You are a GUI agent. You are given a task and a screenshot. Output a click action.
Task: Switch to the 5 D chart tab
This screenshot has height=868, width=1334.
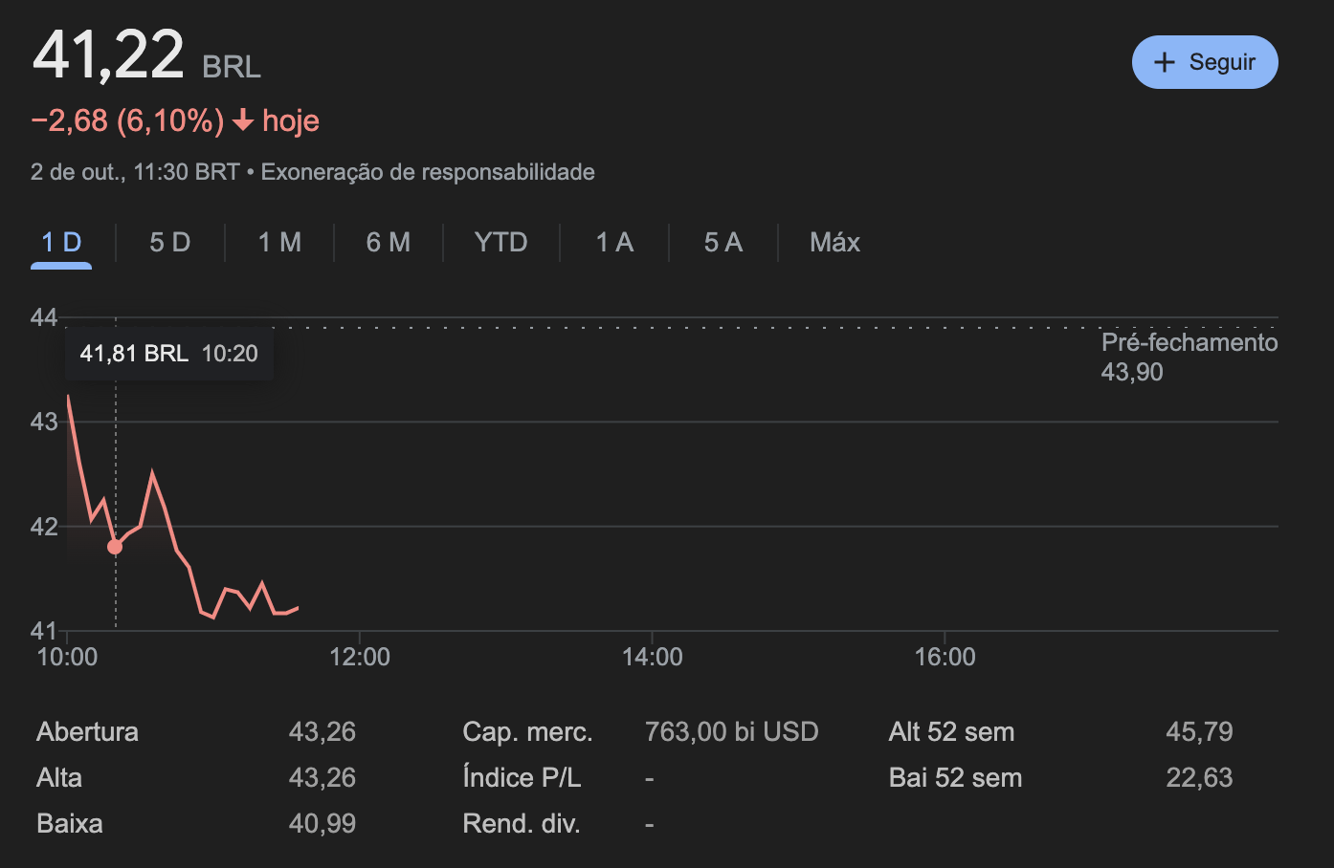click(x=170, y=243)
